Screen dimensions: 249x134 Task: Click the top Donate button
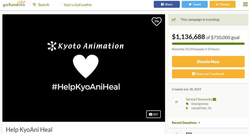tap(222, 4)
